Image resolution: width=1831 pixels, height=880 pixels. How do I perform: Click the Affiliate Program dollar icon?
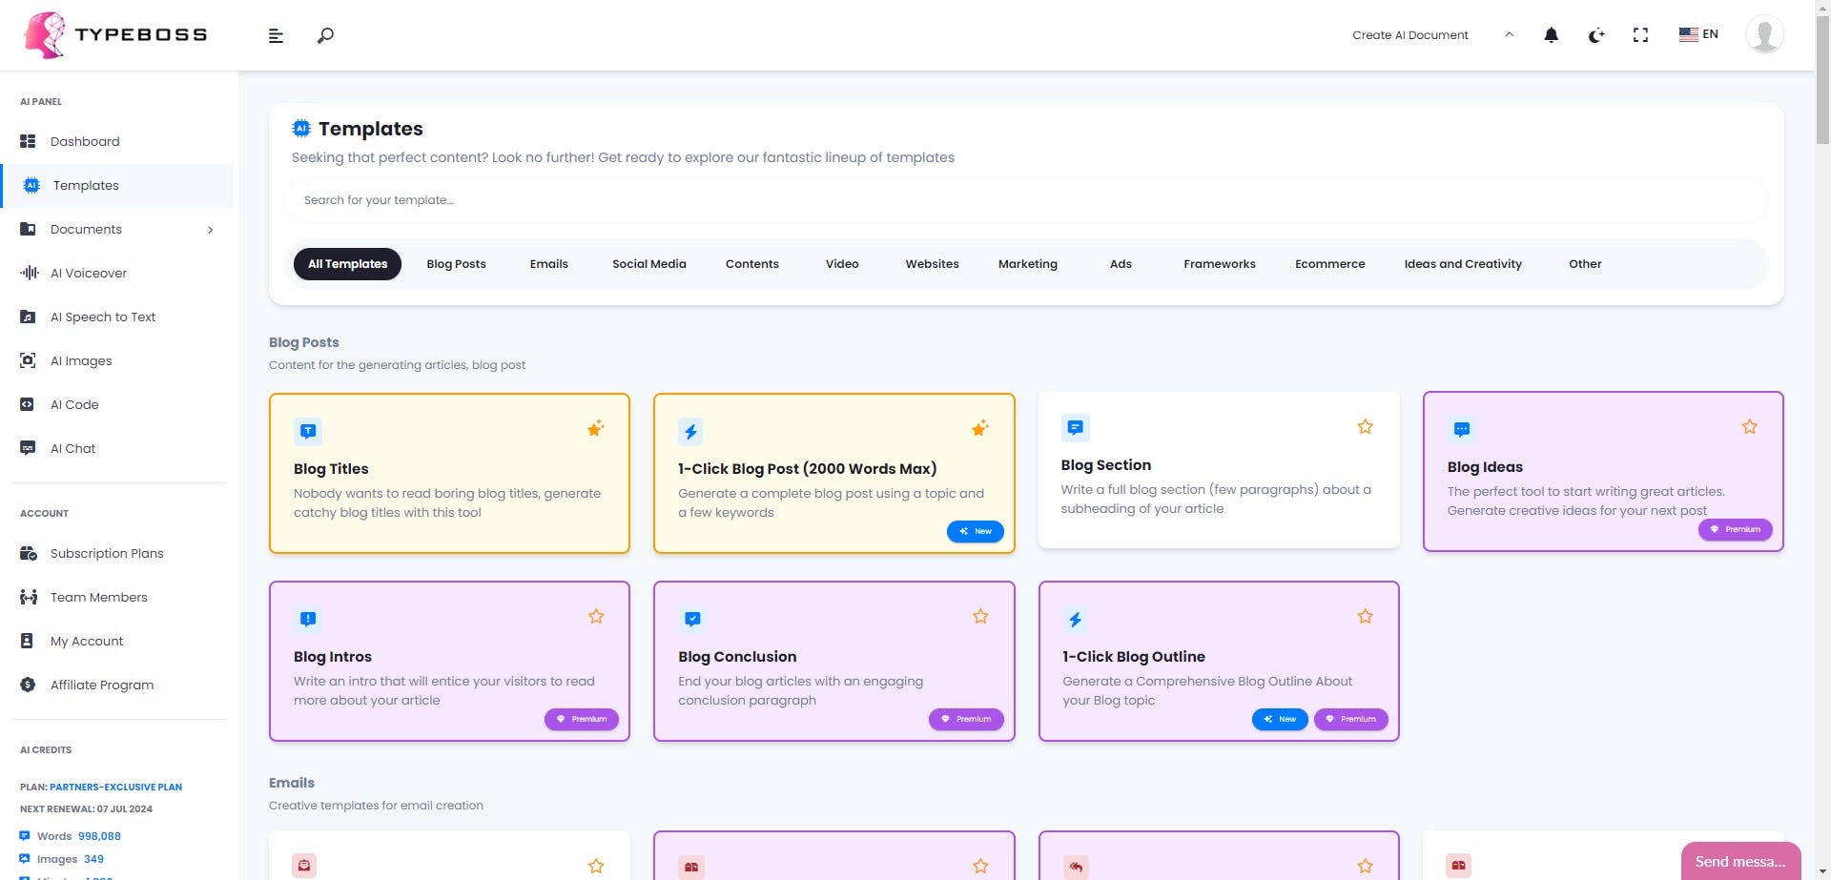point(28,685)
